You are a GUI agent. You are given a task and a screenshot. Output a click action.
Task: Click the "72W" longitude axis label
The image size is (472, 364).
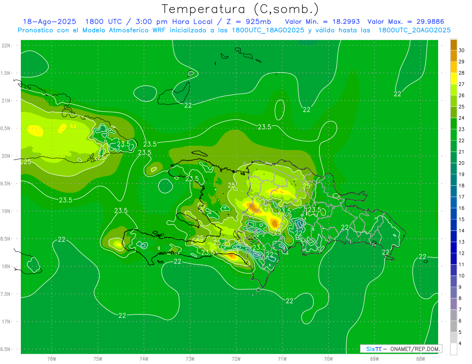pyautogui.click(x=236, y=359)
